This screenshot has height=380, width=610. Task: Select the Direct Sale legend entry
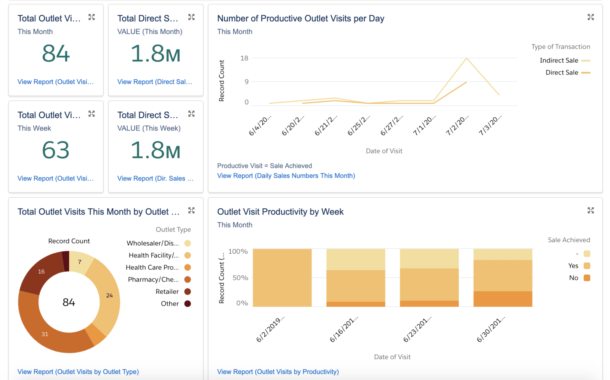pos(568,72)
